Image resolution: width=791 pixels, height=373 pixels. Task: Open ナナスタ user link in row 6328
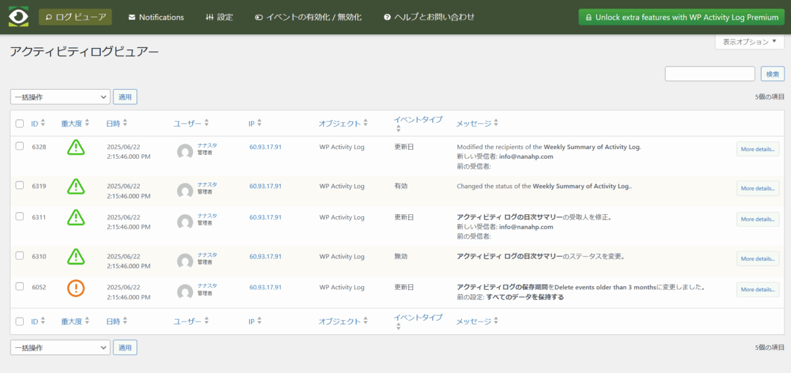pyautogui.click(x=207, y=145)
